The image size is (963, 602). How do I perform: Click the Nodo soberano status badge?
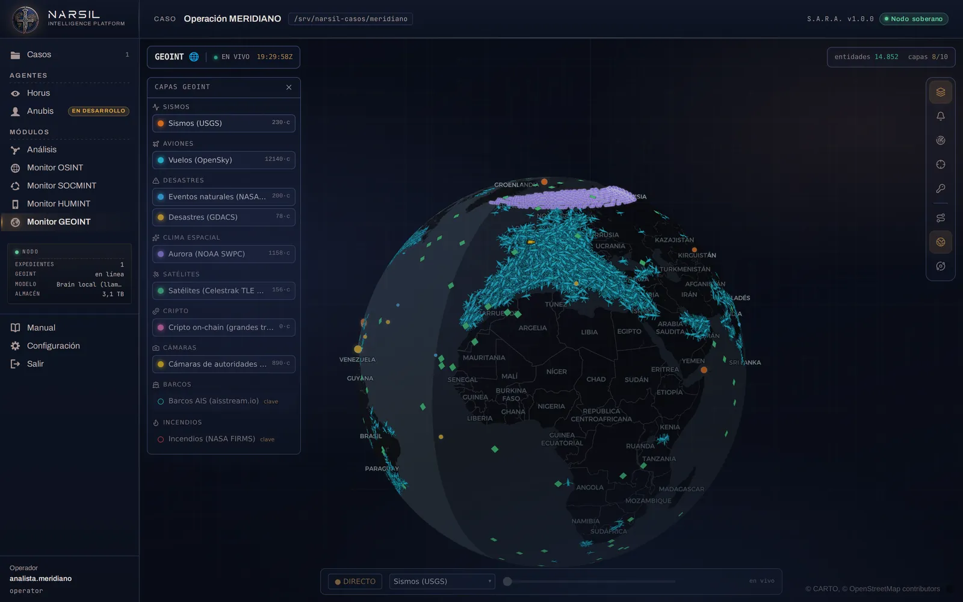coord(914,19)
